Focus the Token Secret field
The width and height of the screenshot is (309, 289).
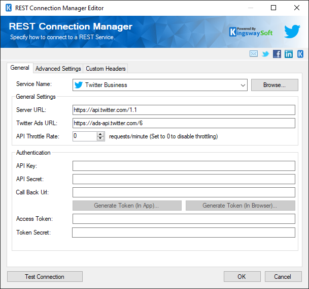point(184,233)
